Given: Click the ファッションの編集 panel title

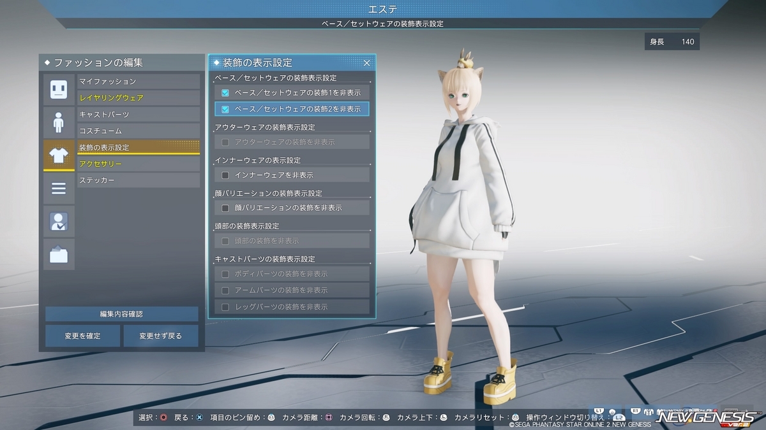Looking at the screenshot, I should click(98, 62).
